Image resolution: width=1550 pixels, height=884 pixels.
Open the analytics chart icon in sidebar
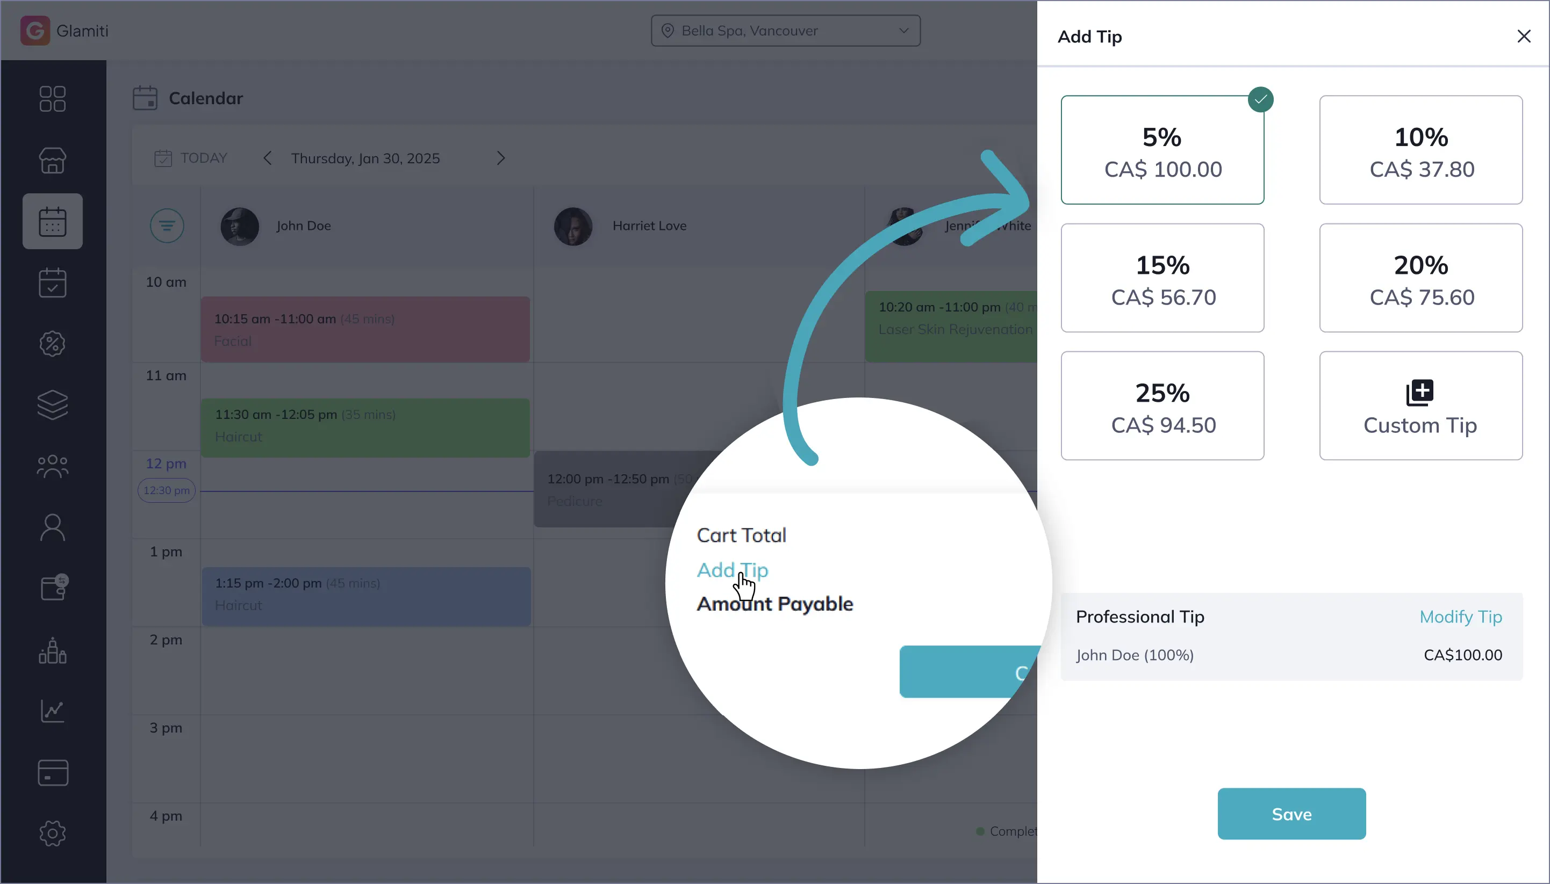coord(52,711)
